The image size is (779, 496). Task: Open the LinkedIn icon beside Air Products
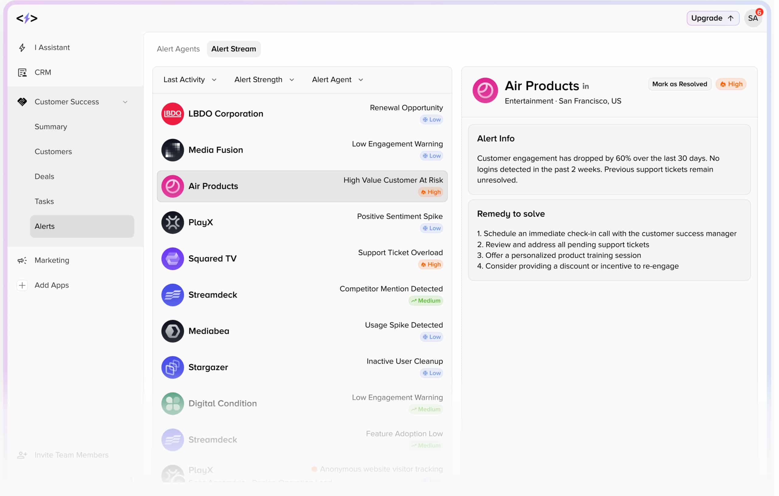point(586,86)
